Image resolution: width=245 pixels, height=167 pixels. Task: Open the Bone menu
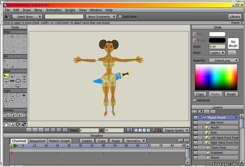(x=38, y=10)
